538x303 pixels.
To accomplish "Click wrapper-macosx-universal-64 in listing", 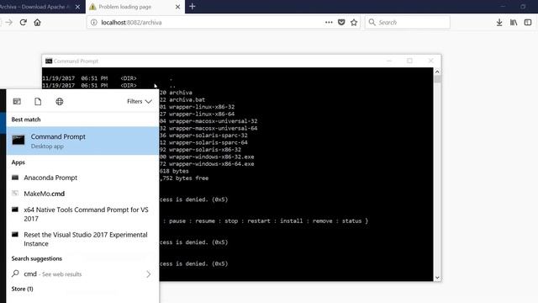I will click(213, 128).
